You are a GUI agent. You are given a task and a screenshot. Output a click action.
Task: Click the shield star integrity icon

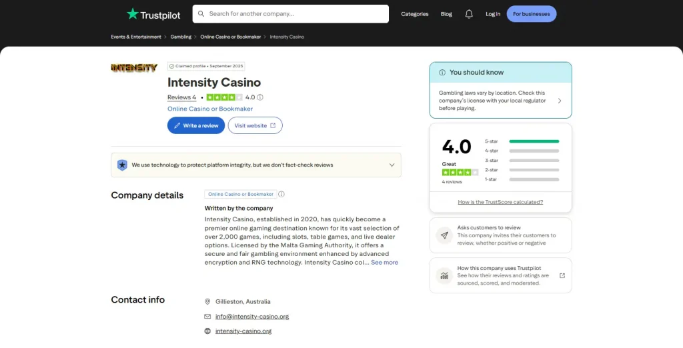pyautogui.click(x=123, y=165)
